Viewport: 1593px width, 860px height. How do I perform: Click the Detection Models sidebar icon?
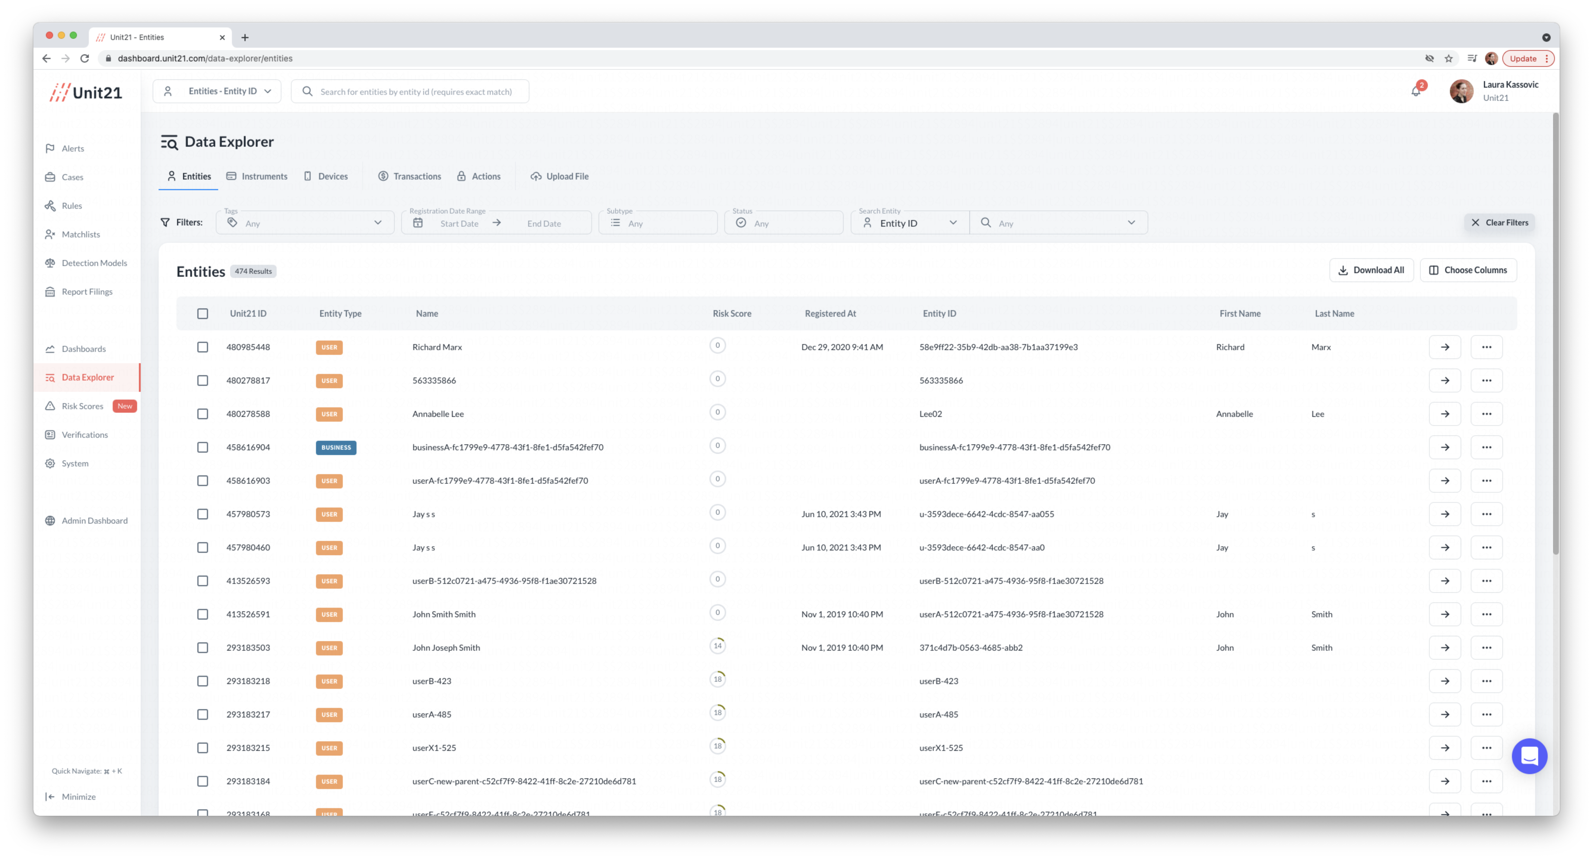(50, 263)
